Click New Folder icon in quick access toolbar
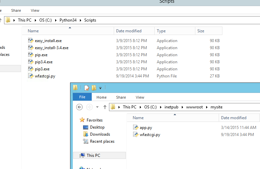260x169 pixels. tap(94, 88)
